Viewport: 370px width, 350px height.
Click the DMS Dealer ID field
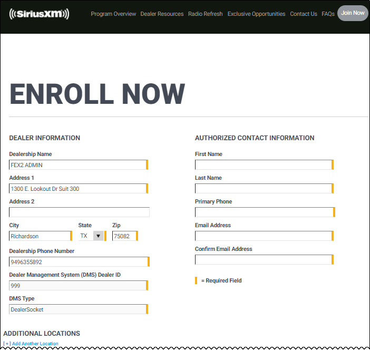tap(79, 286)
